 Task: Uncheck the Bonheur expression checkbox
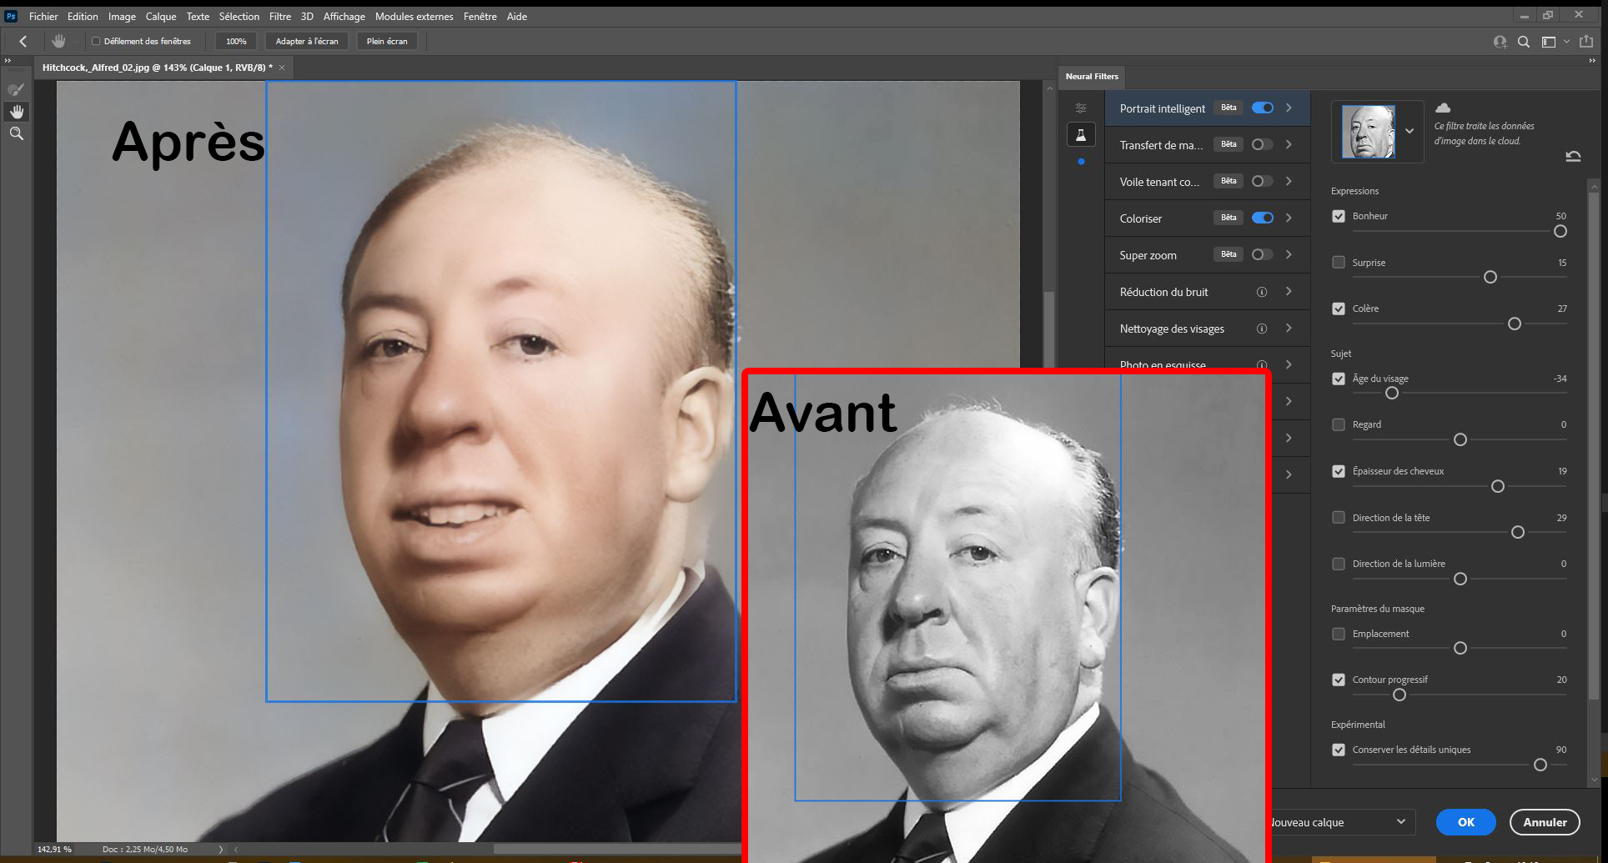pyautogui.click(x=1339, y=216)
